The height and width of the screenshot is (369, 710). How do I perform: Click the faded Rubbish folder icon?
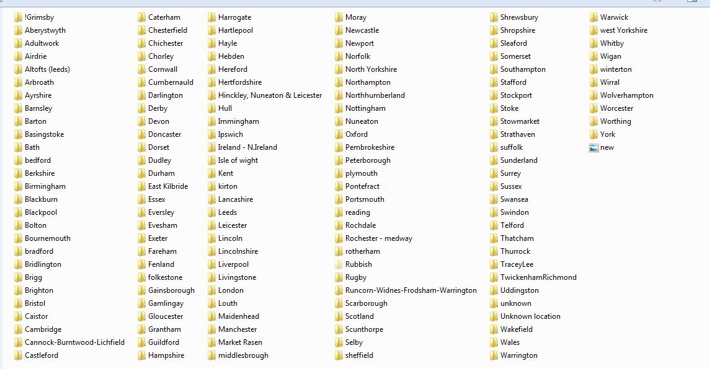[339, 264]
